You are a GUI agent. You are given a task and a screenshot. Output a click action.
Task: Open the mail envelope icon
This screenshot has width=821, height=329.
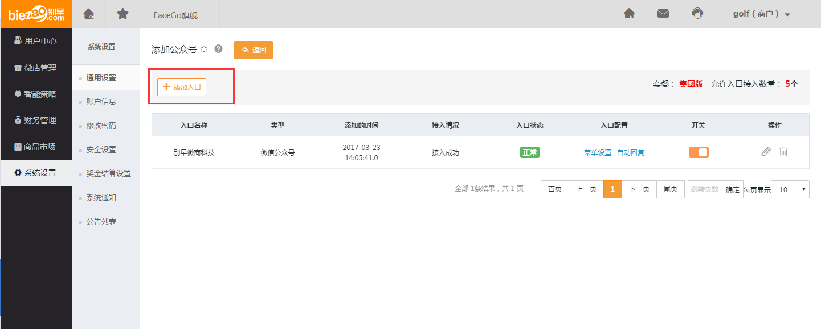coord(663,14)
